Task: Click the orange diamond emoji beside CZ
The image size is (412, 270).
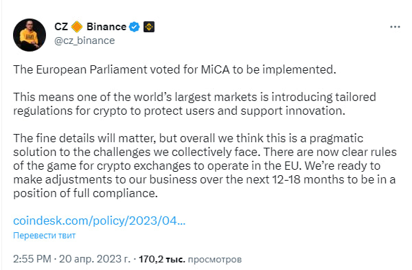Action: pyautogui.click(x=77, y=27)
